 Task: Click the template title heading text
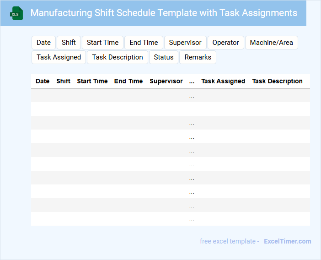tap(164, 13)
